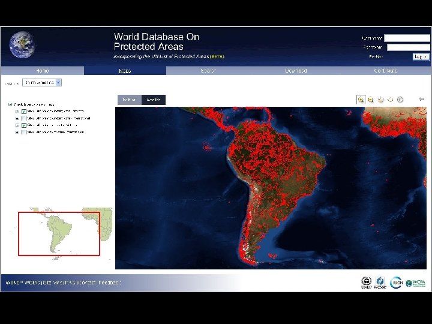This screenshot has width=432, height=324.
Task: Open the Contact footer link
Action: point(86,283)
